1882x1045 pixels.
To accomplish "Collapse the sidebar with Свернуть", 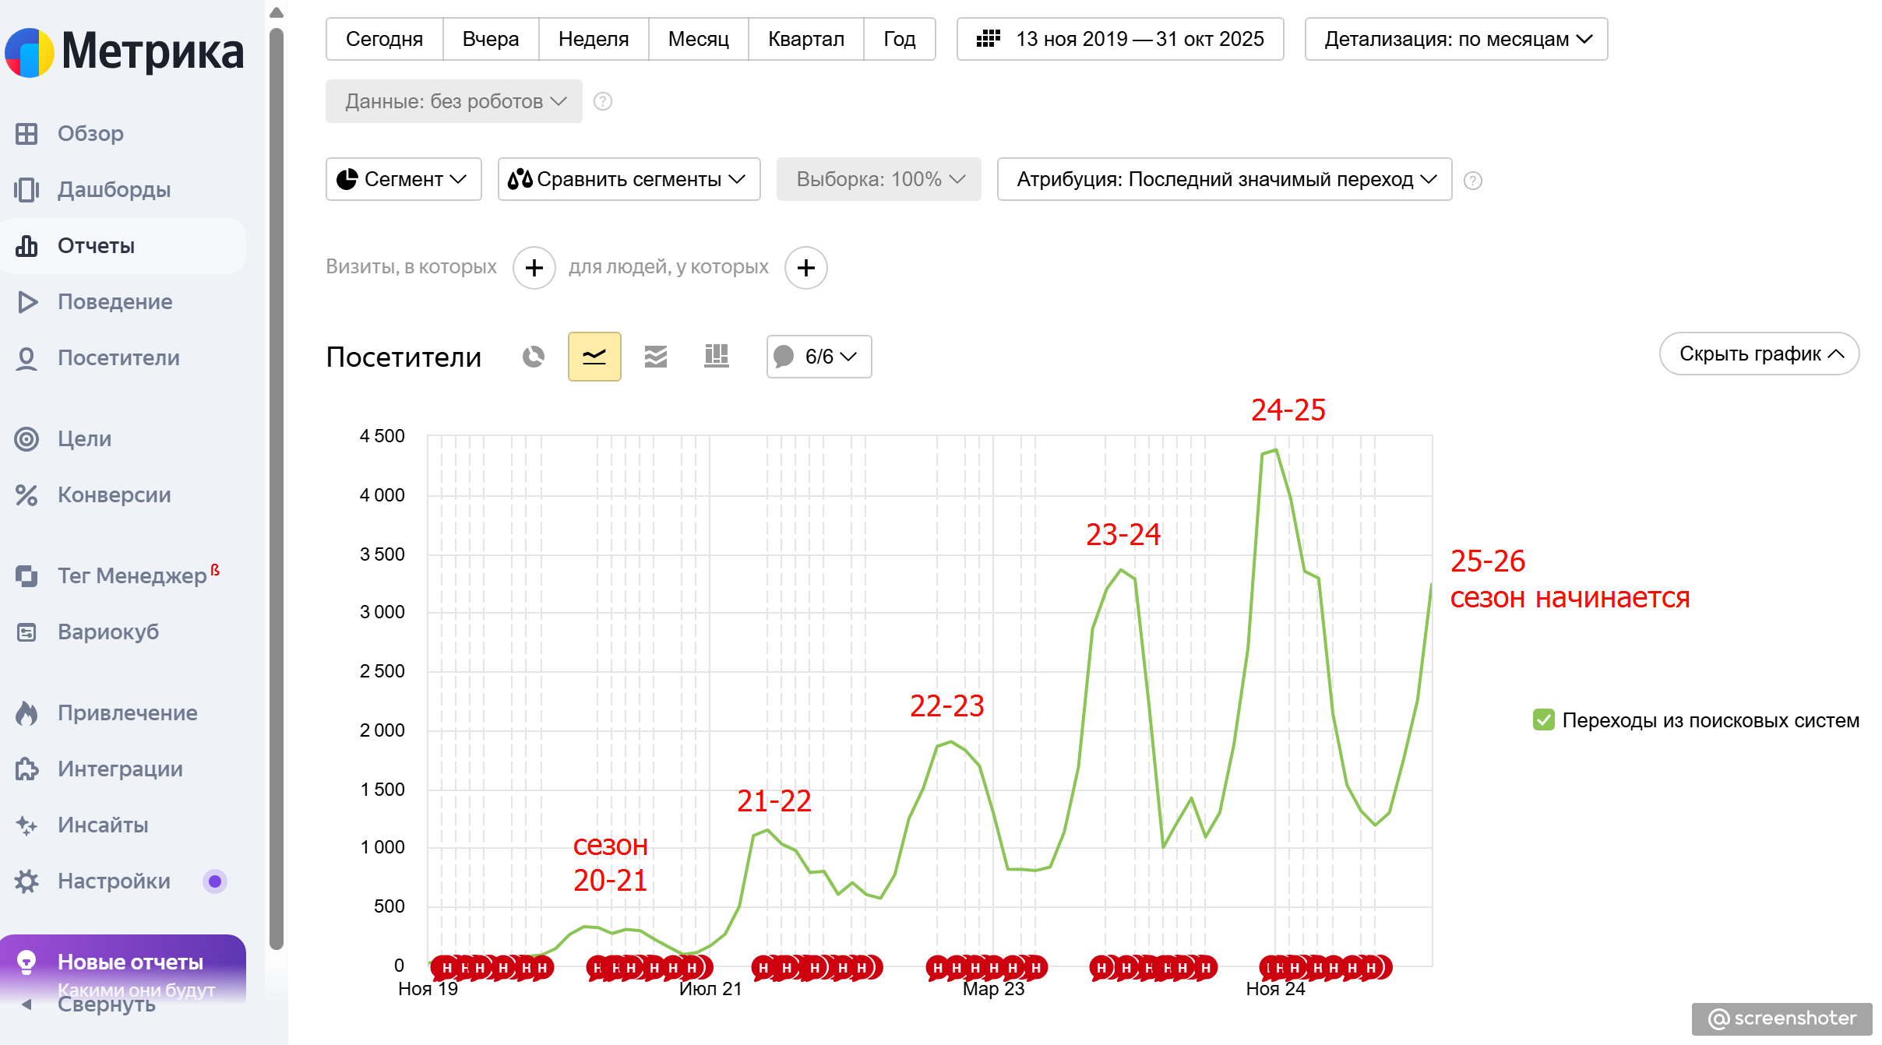I will tap(106, 1005).
